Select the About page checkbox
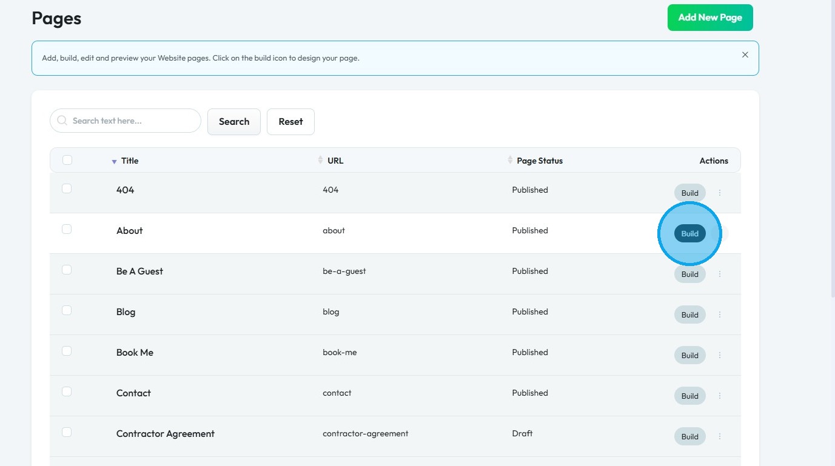This screenshot has width=835, height=466. click(67, 229)
